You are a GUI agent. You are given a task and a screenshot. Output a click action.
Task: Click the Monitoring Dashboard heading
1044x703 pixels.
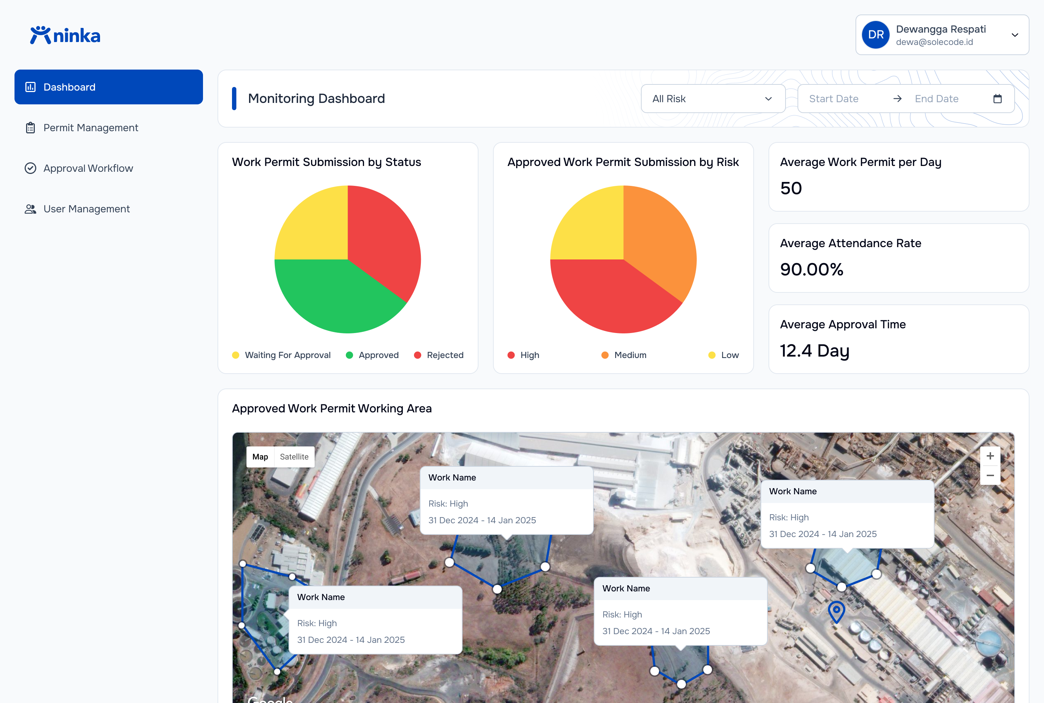click(316, 99)
